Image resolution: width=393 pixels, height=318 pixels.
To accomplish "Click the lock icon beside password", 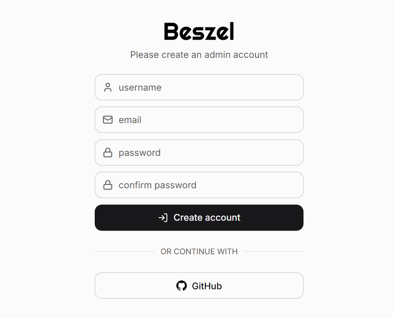I will click(x=108, y=153).
